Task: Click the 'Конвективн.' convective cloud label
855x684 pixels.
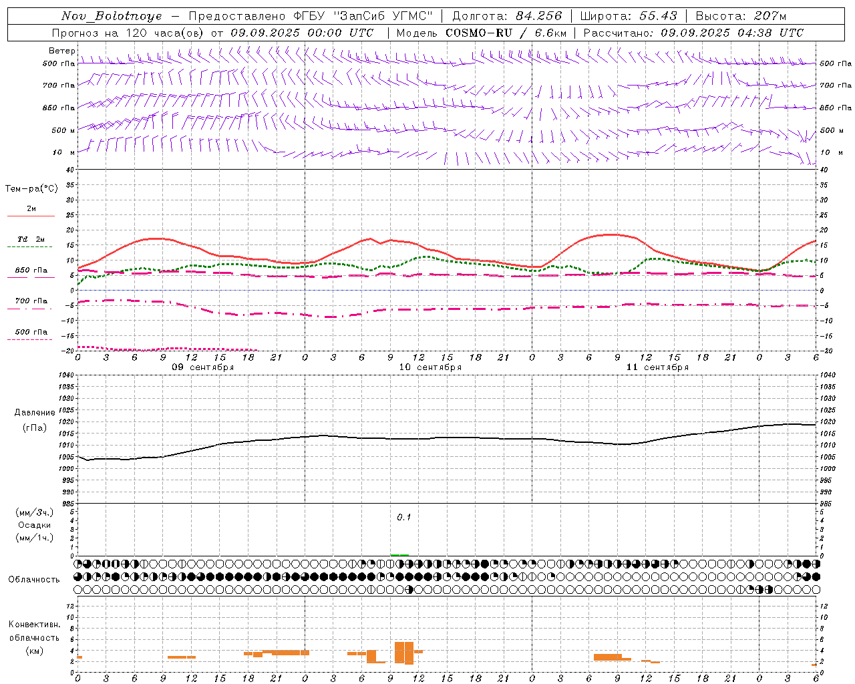Action: [34, 625]
